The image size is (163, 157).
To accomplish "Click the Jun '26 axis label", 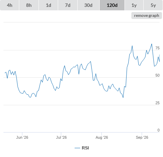I will pos(22,137).
